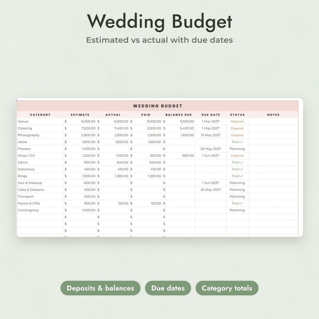Viewport: 319px width, 319px height.
Task: Select the Attire category cell
Action: (40, 142)
